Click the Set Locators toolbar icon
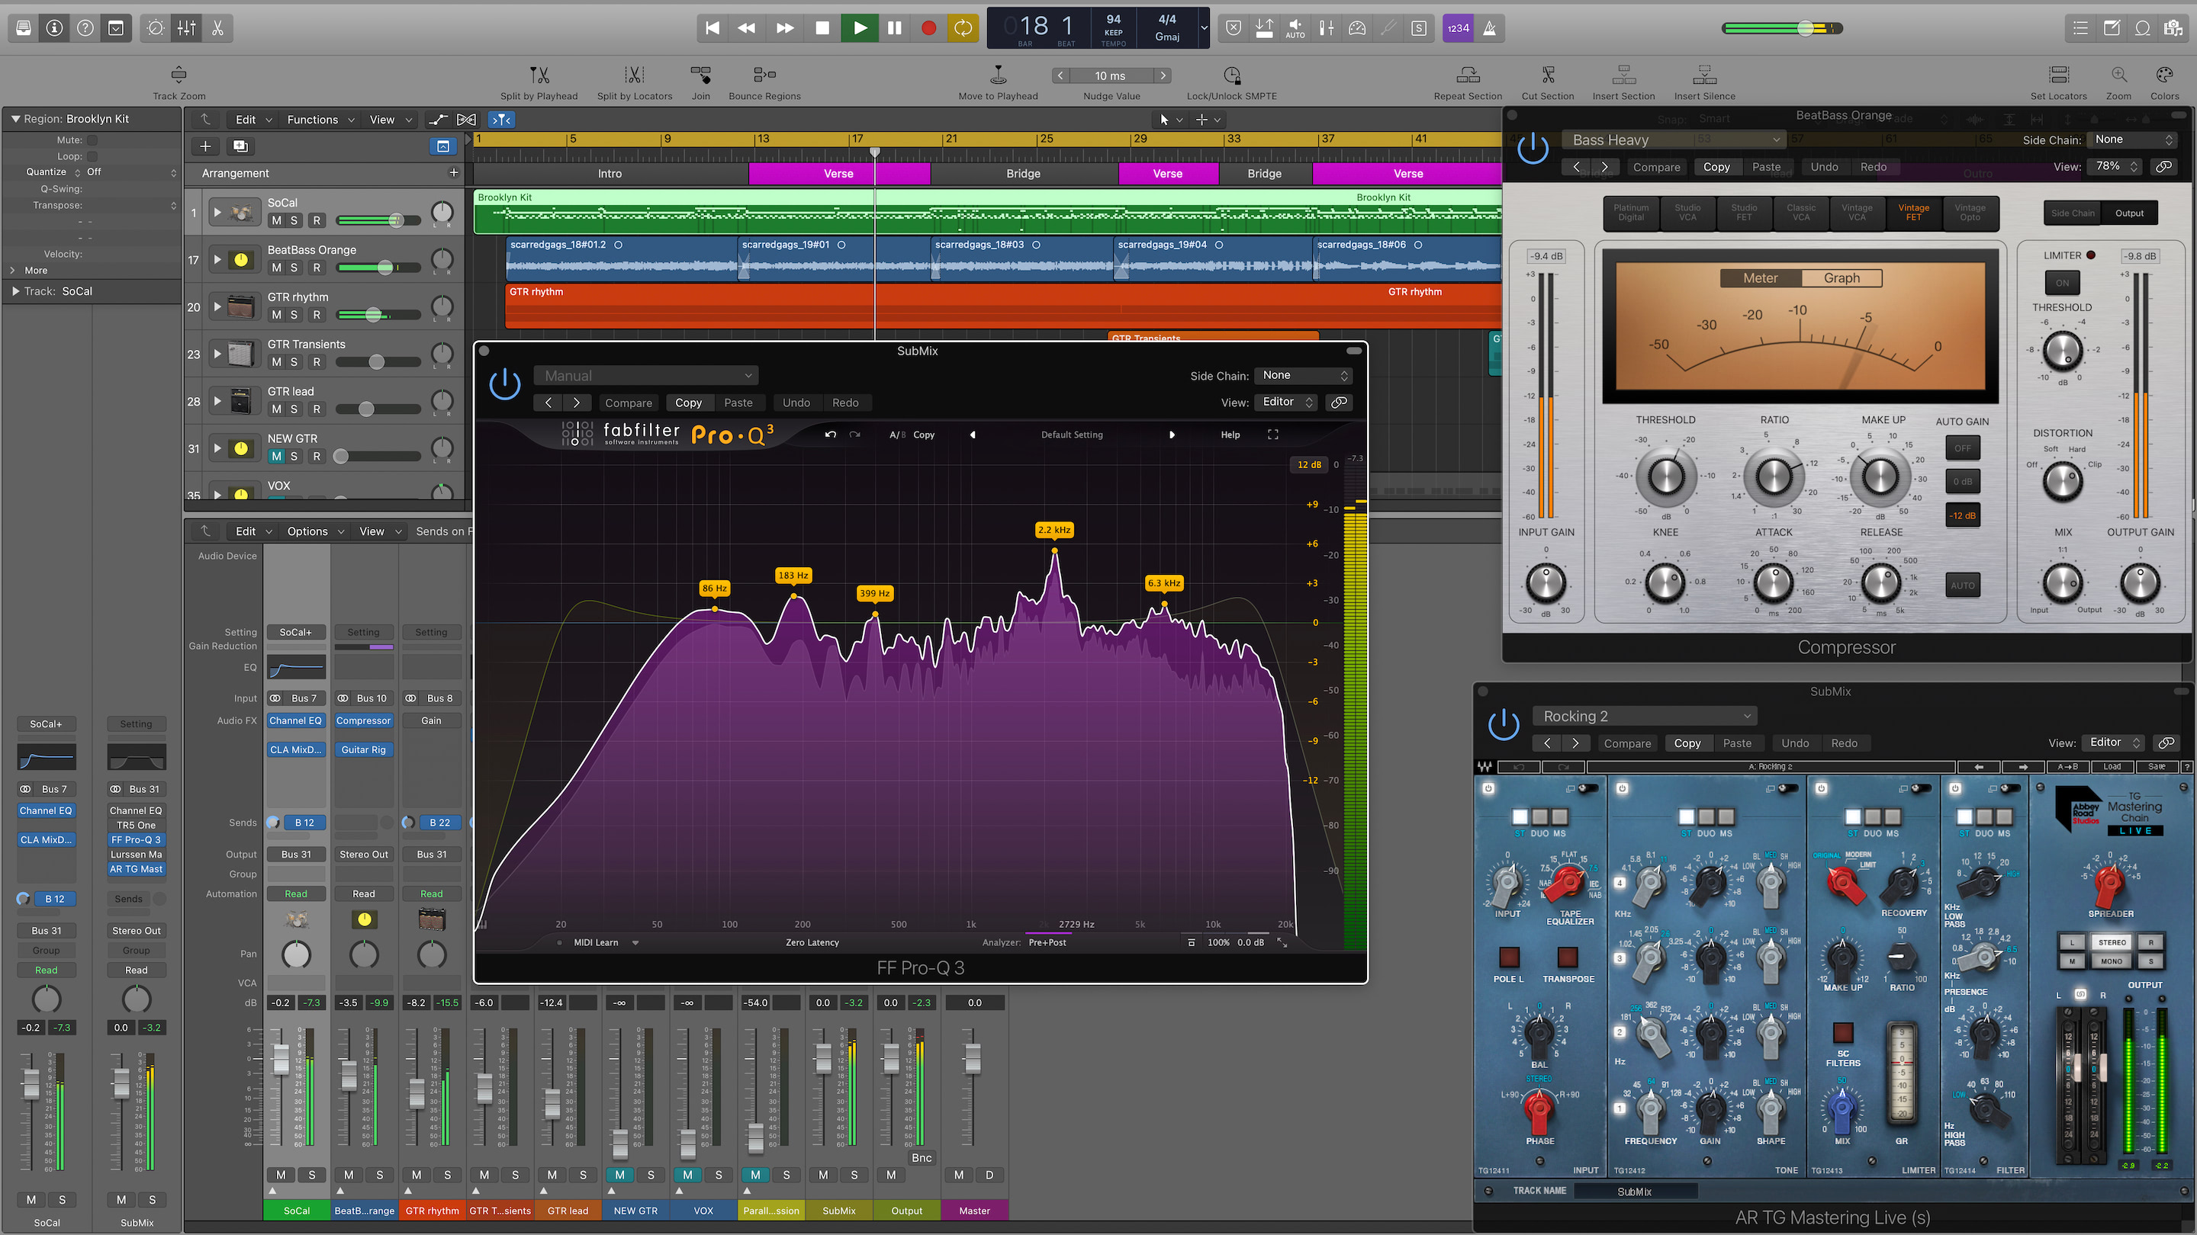 pyautogui.click(x=2059, y=82)
